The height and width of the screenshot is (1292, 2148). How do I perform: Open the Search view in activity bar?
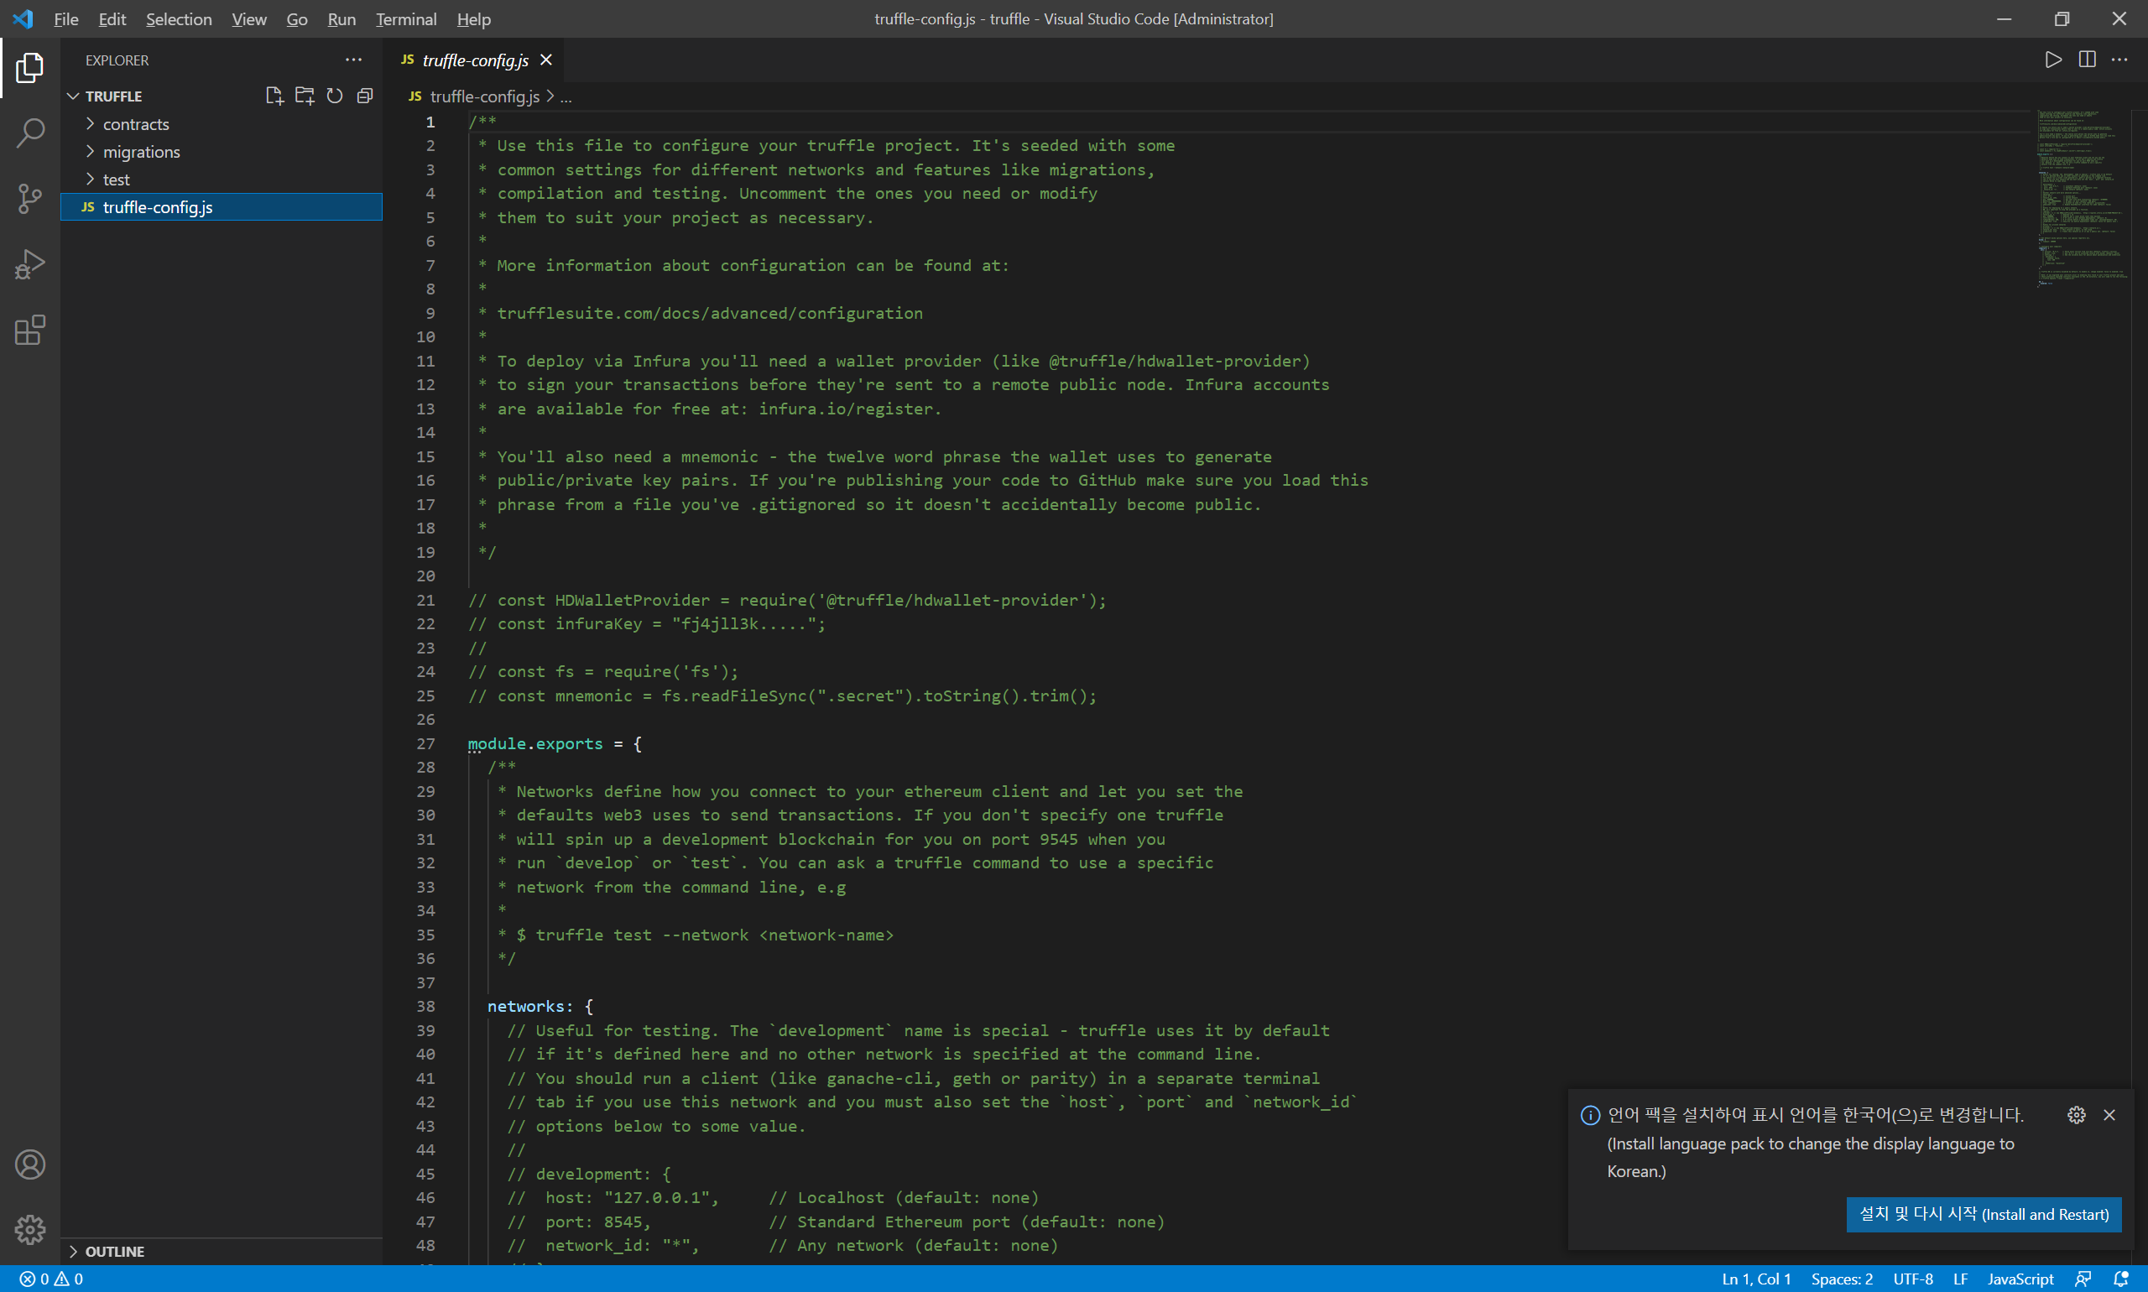coord(29,133)
